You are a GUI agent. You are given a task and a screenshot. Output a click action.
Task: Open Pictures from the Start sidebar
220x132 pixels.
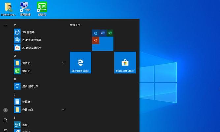[x=6, y=131]
